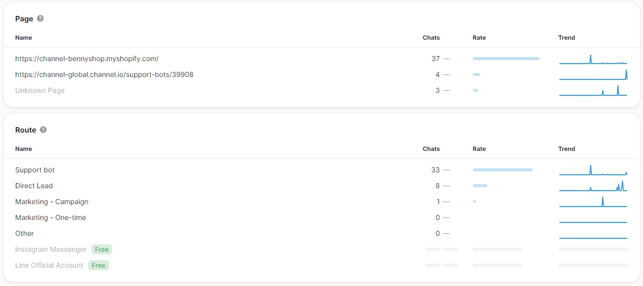Click the Route section help icon
The width and height of the screenshot is (643, 286).
43,130
